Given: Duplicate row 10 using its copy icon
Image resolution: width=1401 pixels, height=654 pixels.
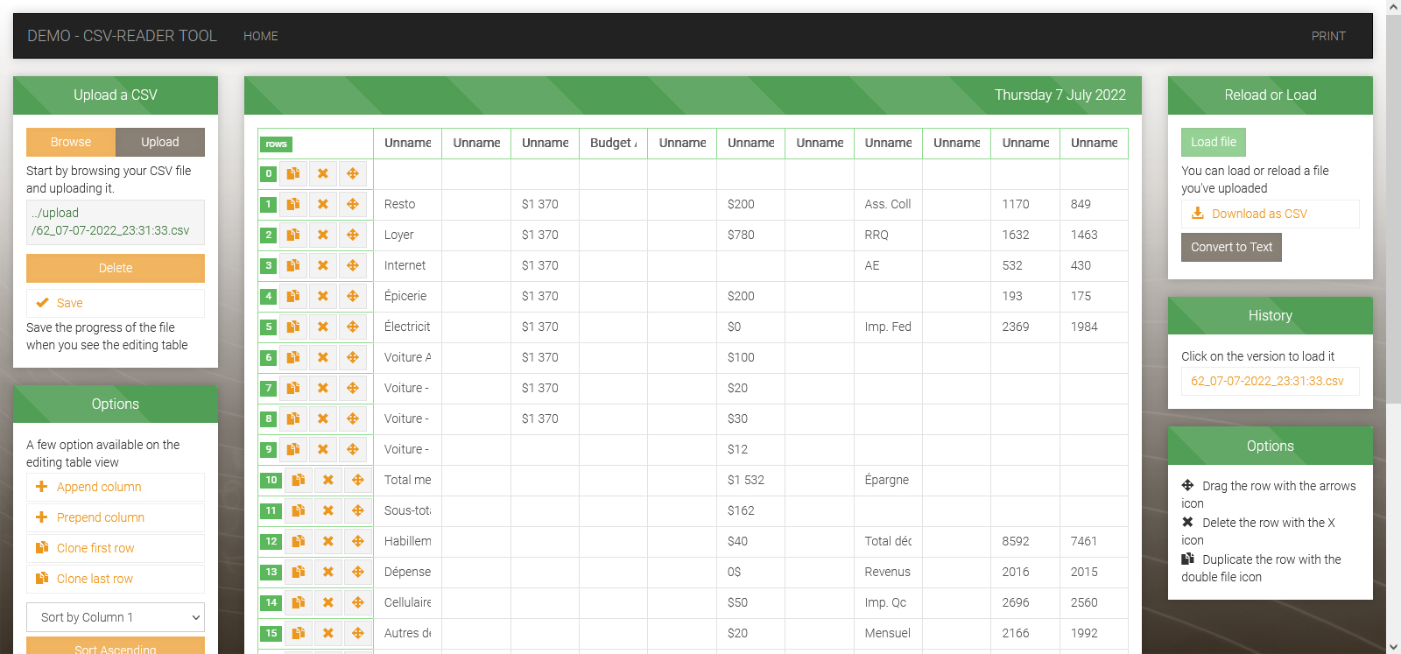Looking at the screenshot, I should [298, 480].
